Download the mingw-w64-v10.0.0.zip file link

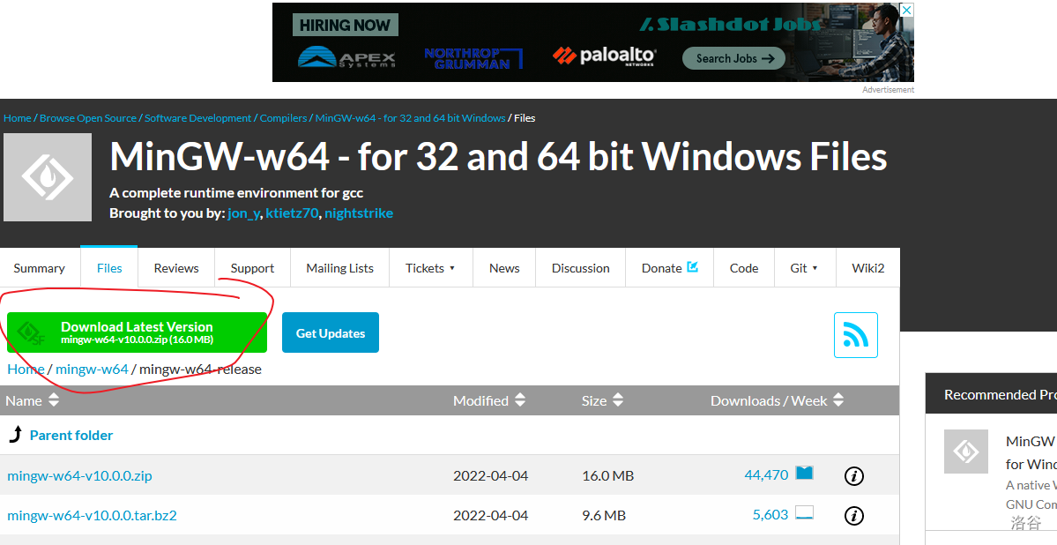[x=79, y=475]
